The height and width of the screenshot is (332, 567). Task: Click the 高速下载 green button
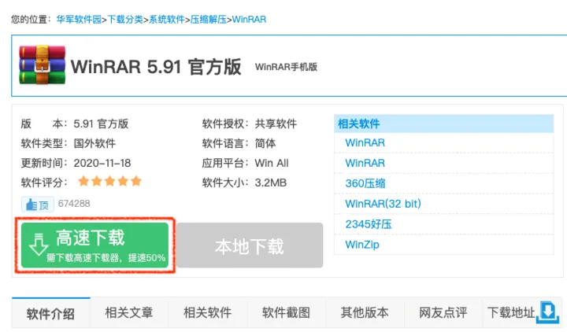(94, 245)
